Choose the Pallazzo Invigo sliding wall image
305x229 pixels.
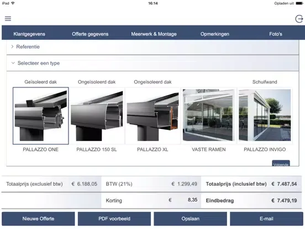coord(265,116)
